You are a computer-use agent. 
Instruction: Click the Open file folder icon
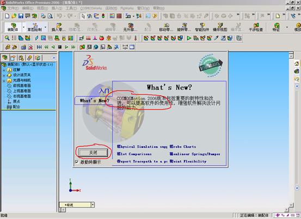point(14,16)
